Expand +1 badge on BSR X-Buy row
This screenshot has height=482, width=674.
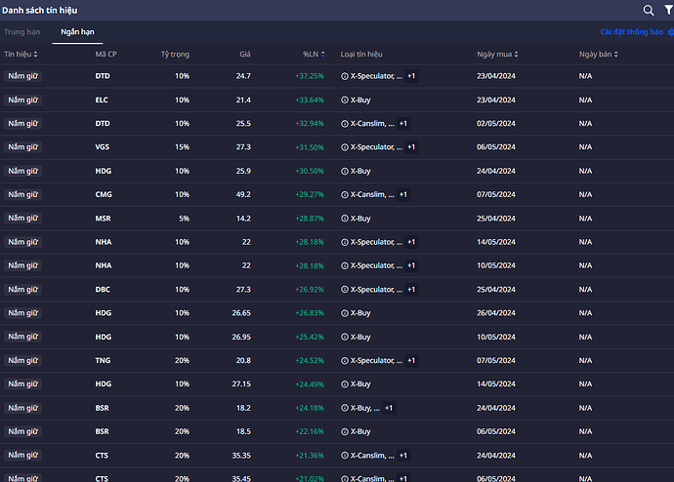click(x=389, y=408)
